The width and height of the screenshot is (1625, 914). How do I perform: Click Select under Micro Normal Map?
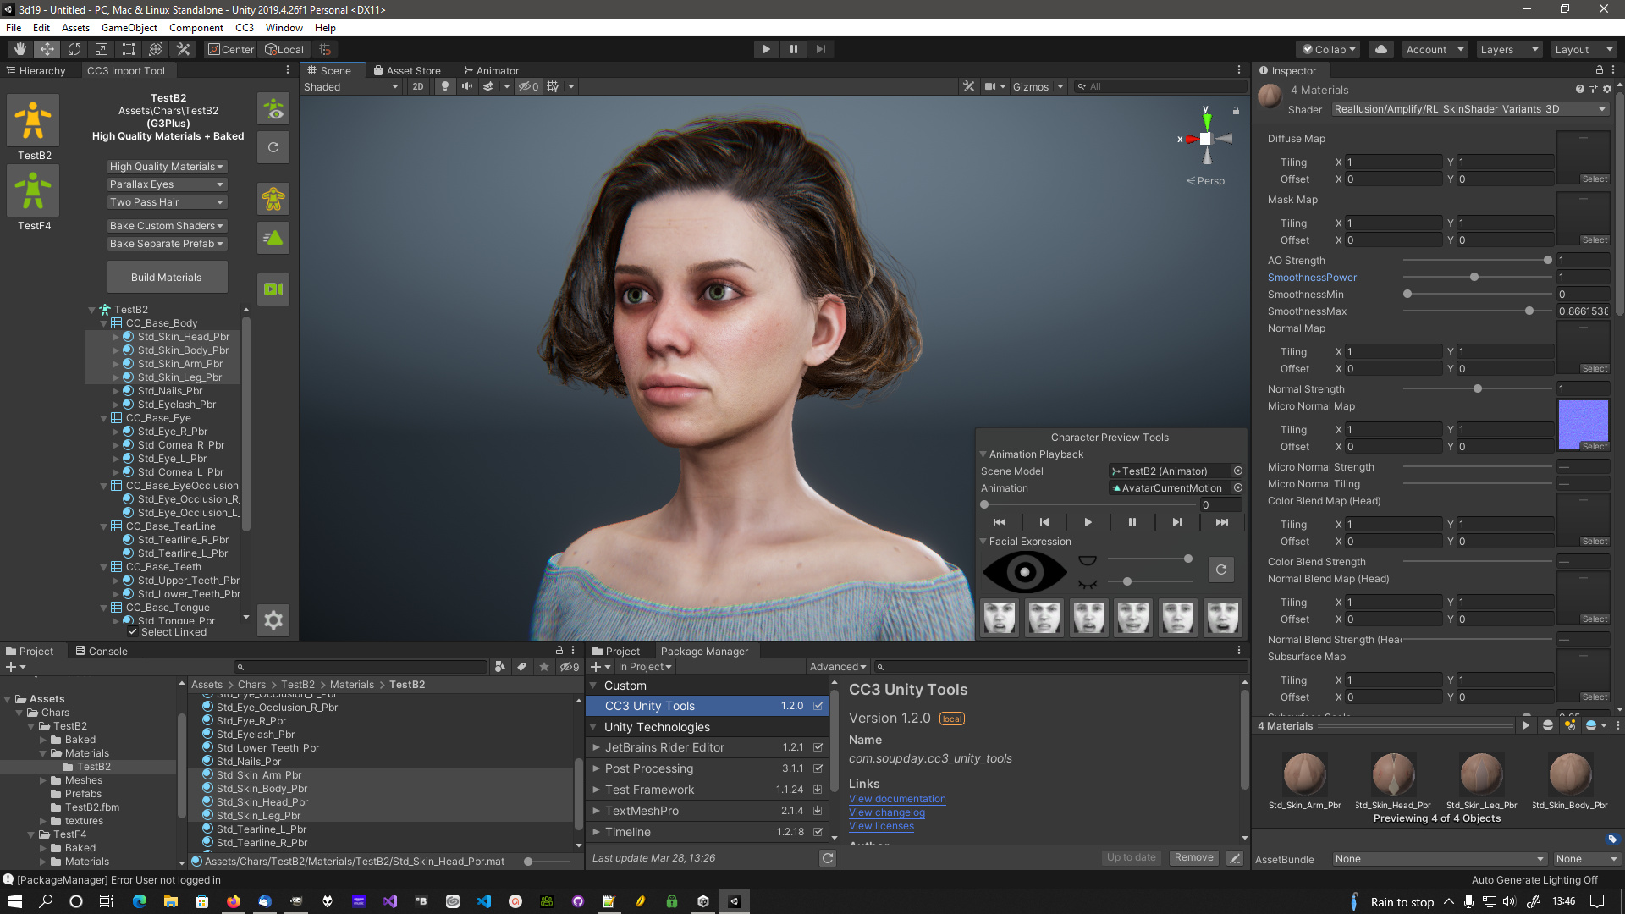(x=1595, y=446)
